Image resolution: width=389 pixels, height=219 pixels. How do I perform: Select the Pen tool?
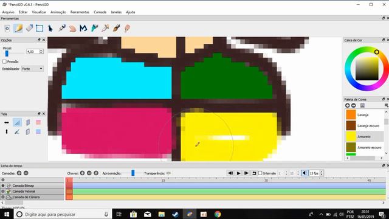(62, 29)
